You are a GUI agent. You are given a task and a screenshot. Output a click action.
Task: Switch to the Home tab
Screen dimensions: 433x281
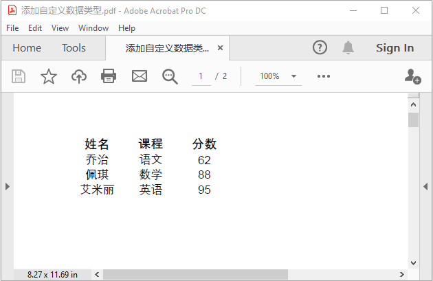[27, 48]
